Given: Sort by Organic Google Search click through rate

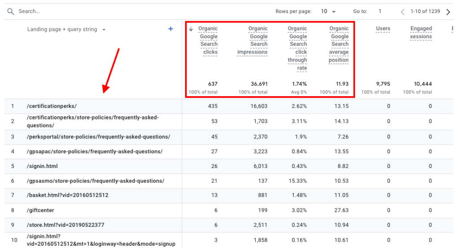Looking at the screenshot, I should pos(297,48).
